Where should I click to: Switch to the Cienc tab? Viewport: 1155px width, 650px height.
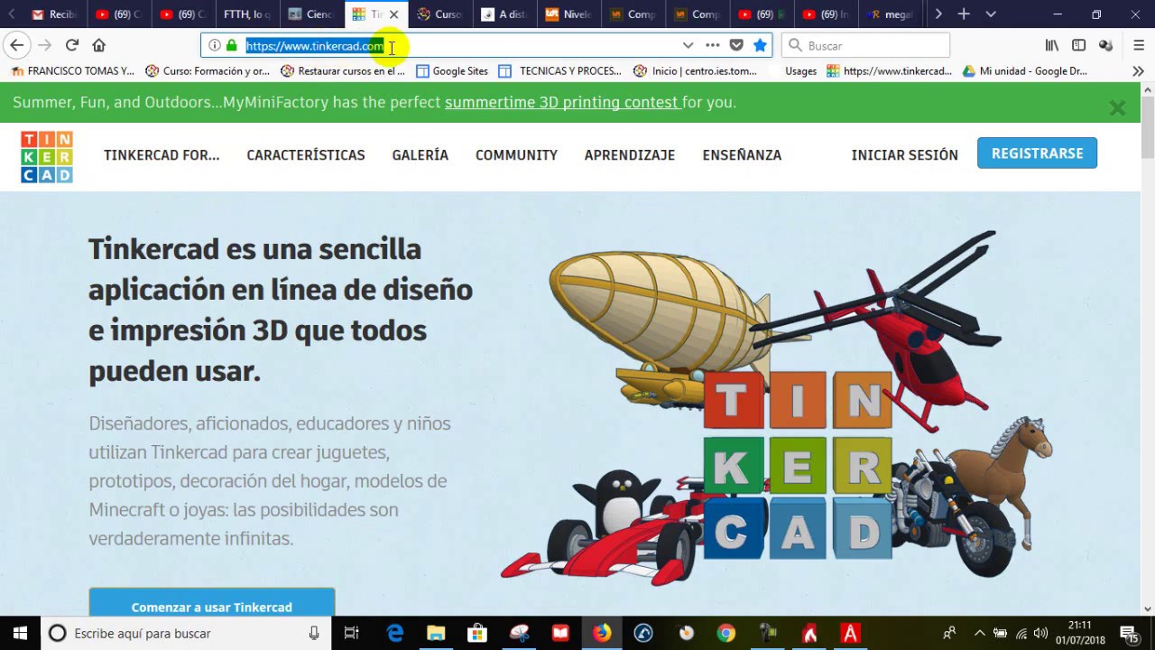tap(311, 14)
